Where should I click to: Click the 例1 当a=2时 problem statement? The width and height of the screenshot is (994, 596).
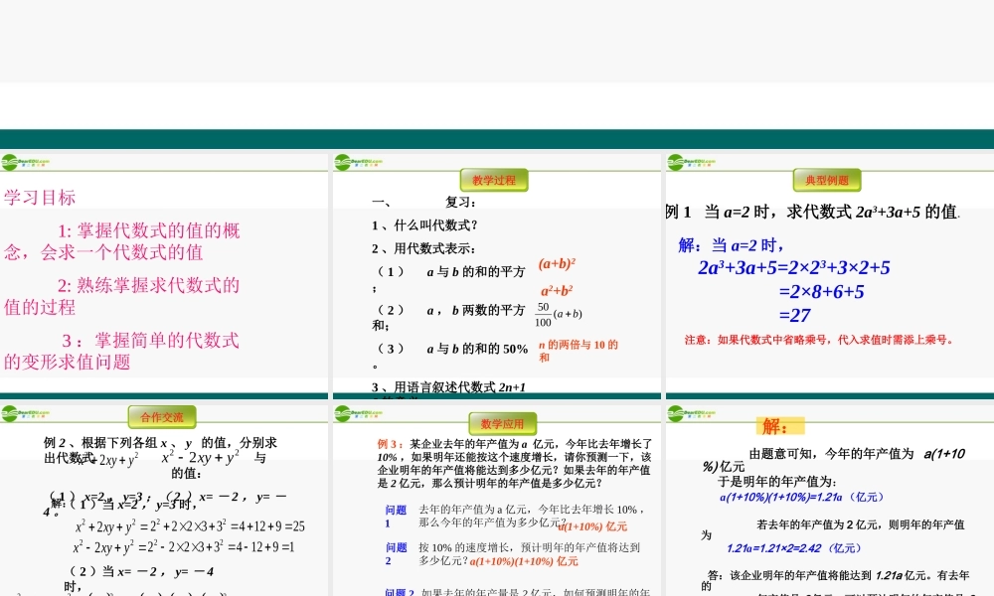812,213
